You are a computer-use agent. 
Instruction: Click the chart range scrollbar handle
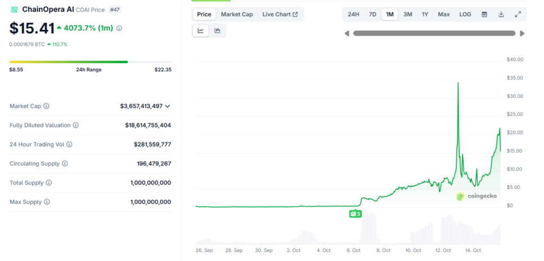coord(435,33)
